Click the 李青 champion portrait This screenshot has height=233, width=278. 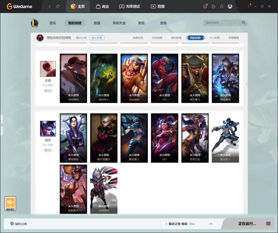[x=48, y=69]
